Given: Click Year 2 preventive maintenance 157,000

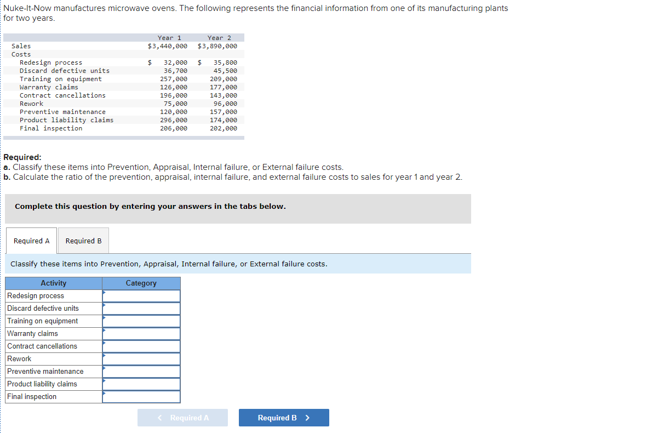Looking at the screenshot, I should 224,112.
